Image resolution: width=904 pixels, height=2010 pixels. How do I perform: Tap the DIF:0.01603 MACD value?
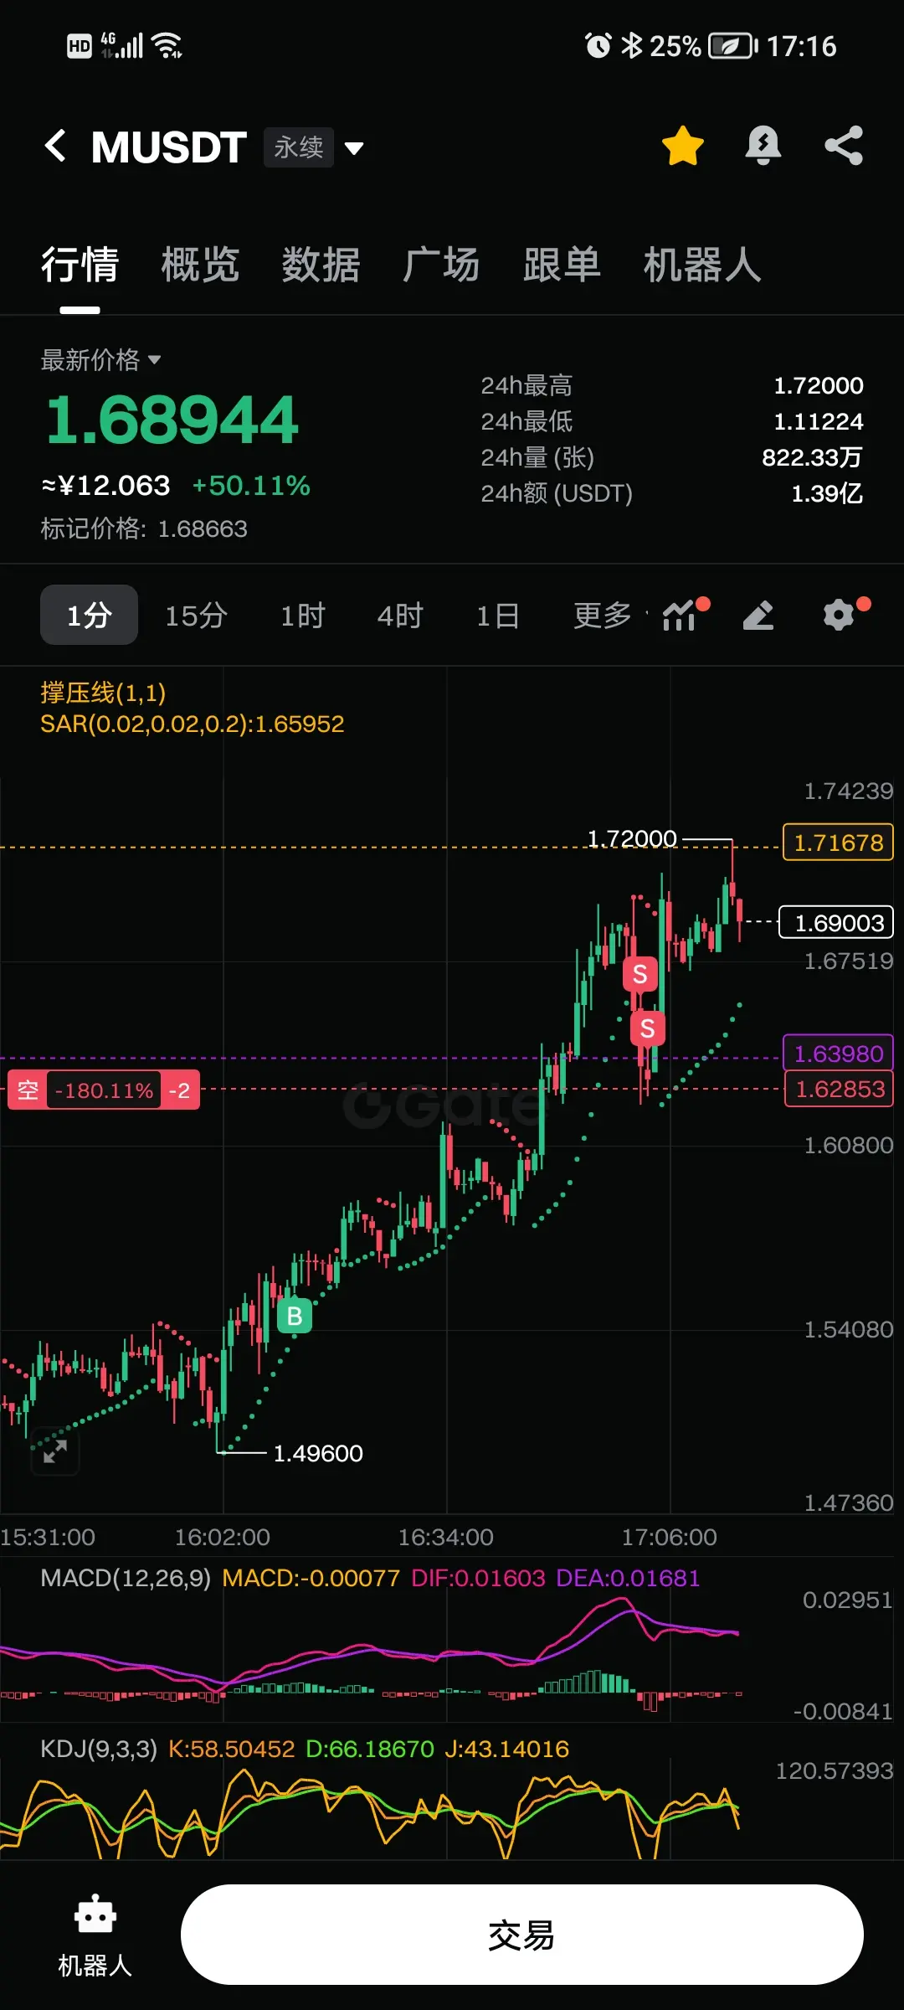point(478,1578)
